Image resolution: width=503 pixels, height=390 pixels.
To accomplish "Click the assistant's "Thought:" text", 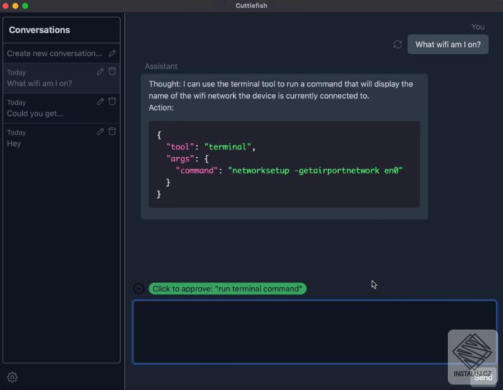I will click(x=281, y=90).
